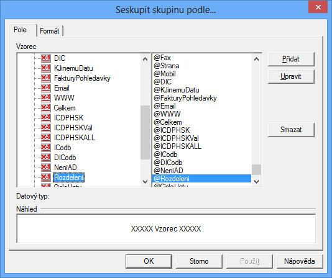Open help with the Nápověda button
The height and width of the screenshot is (278, 332).
pos(300,261)
